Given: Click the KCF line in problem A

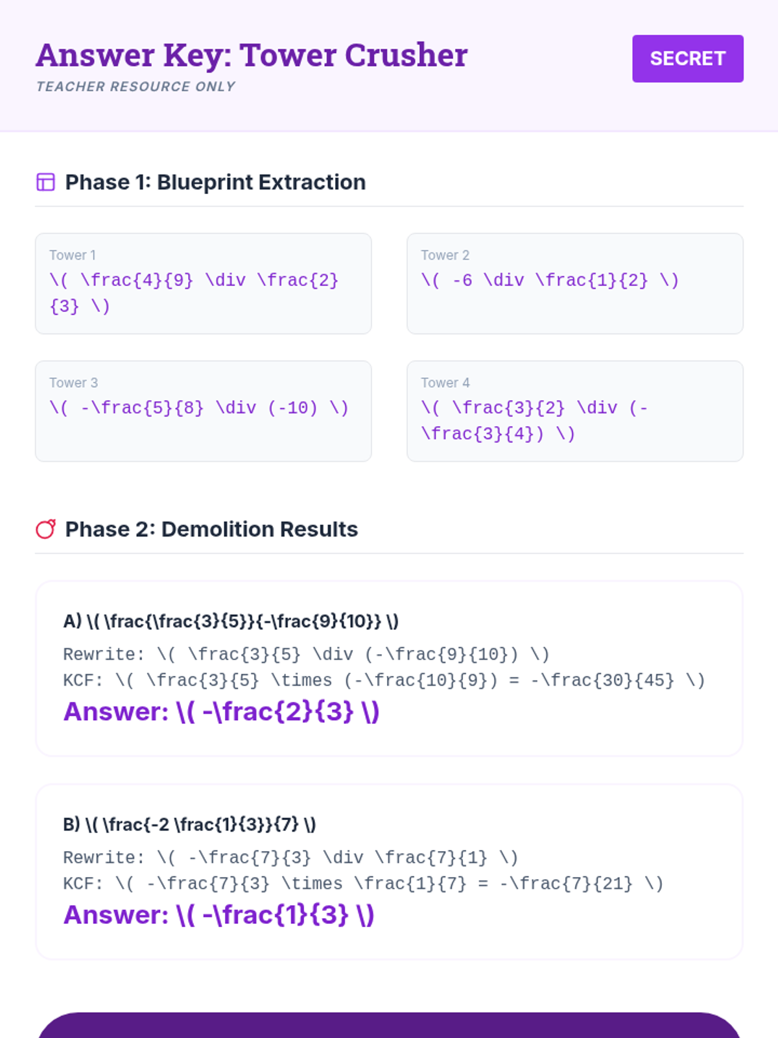Looking at the screenshot, I should click(384, 680).
